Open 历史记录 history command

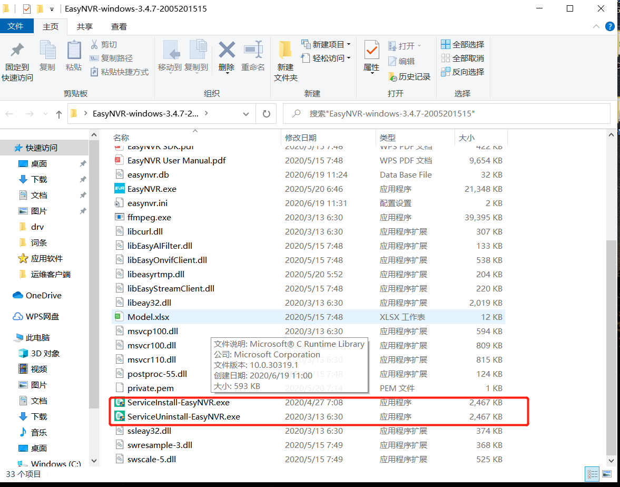(x=409, y=77)
